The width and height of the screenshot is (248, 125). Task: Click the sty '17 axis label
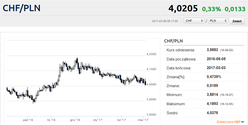[98, 120]
